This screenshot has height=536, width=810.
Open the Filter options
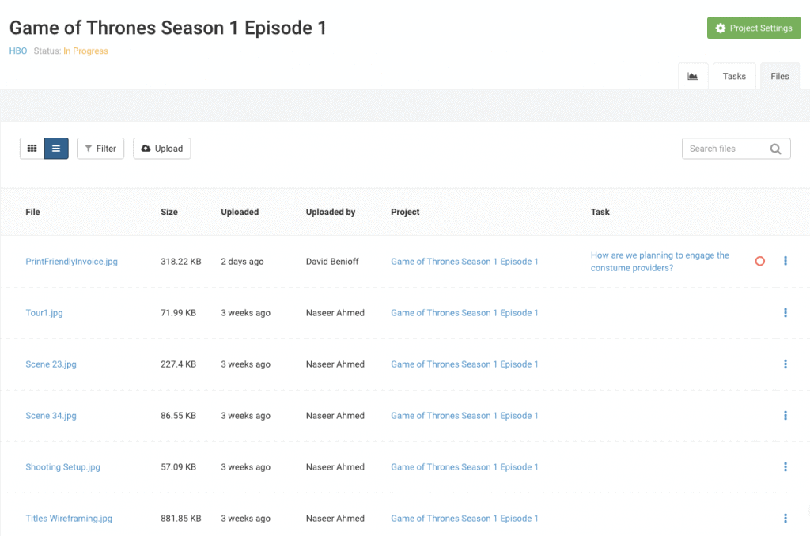coord(100,149)
